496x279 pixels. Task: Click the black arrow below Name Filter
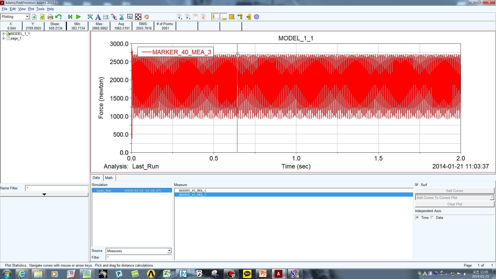(44, 194)
